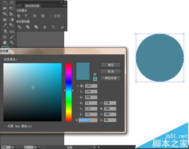Click Unite shape mode in Pathfinder

19,16
